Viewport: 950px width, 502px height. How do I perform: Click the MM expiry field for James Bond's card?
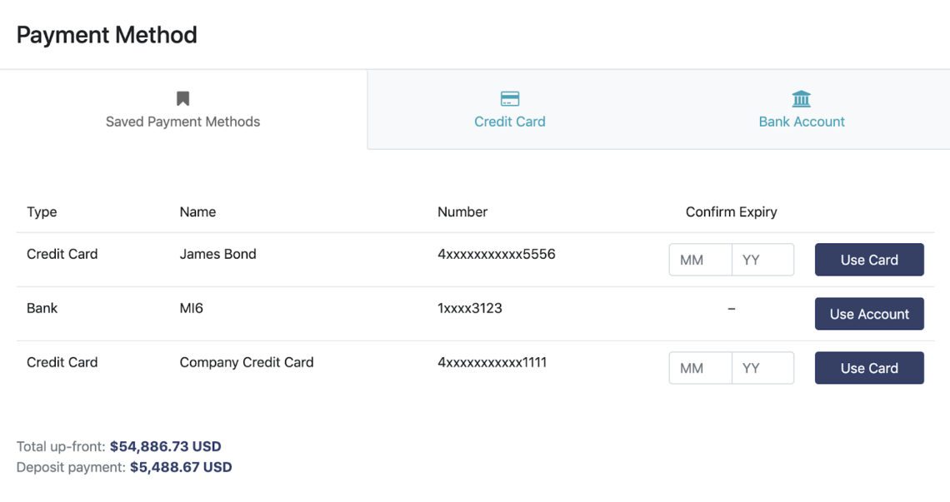[x=700, y=259]
